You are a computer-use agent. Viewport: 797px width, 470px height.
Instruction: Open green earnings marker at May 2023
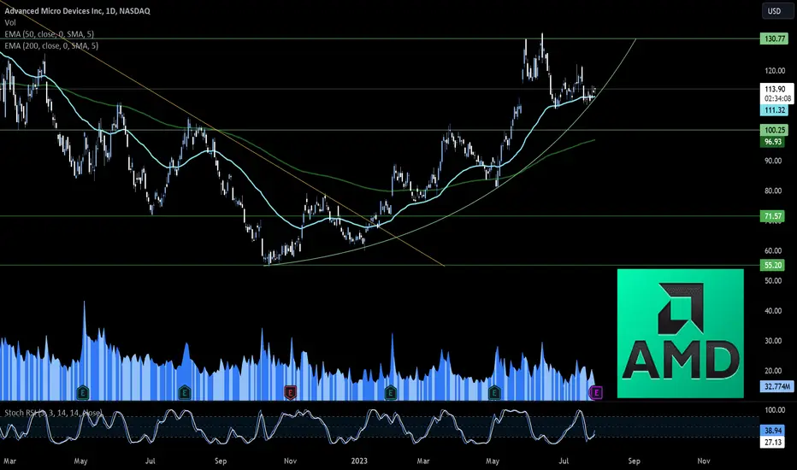(x=494, y=392)
